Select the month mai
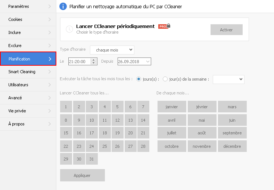Viewport: 274px width, 190px height. pos(202,120)
